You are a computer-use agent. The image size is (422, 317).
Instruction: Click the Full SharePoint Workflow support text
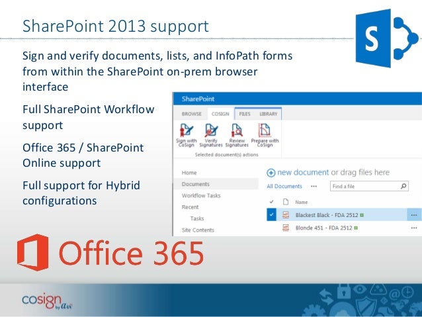[x=88, y=117]
